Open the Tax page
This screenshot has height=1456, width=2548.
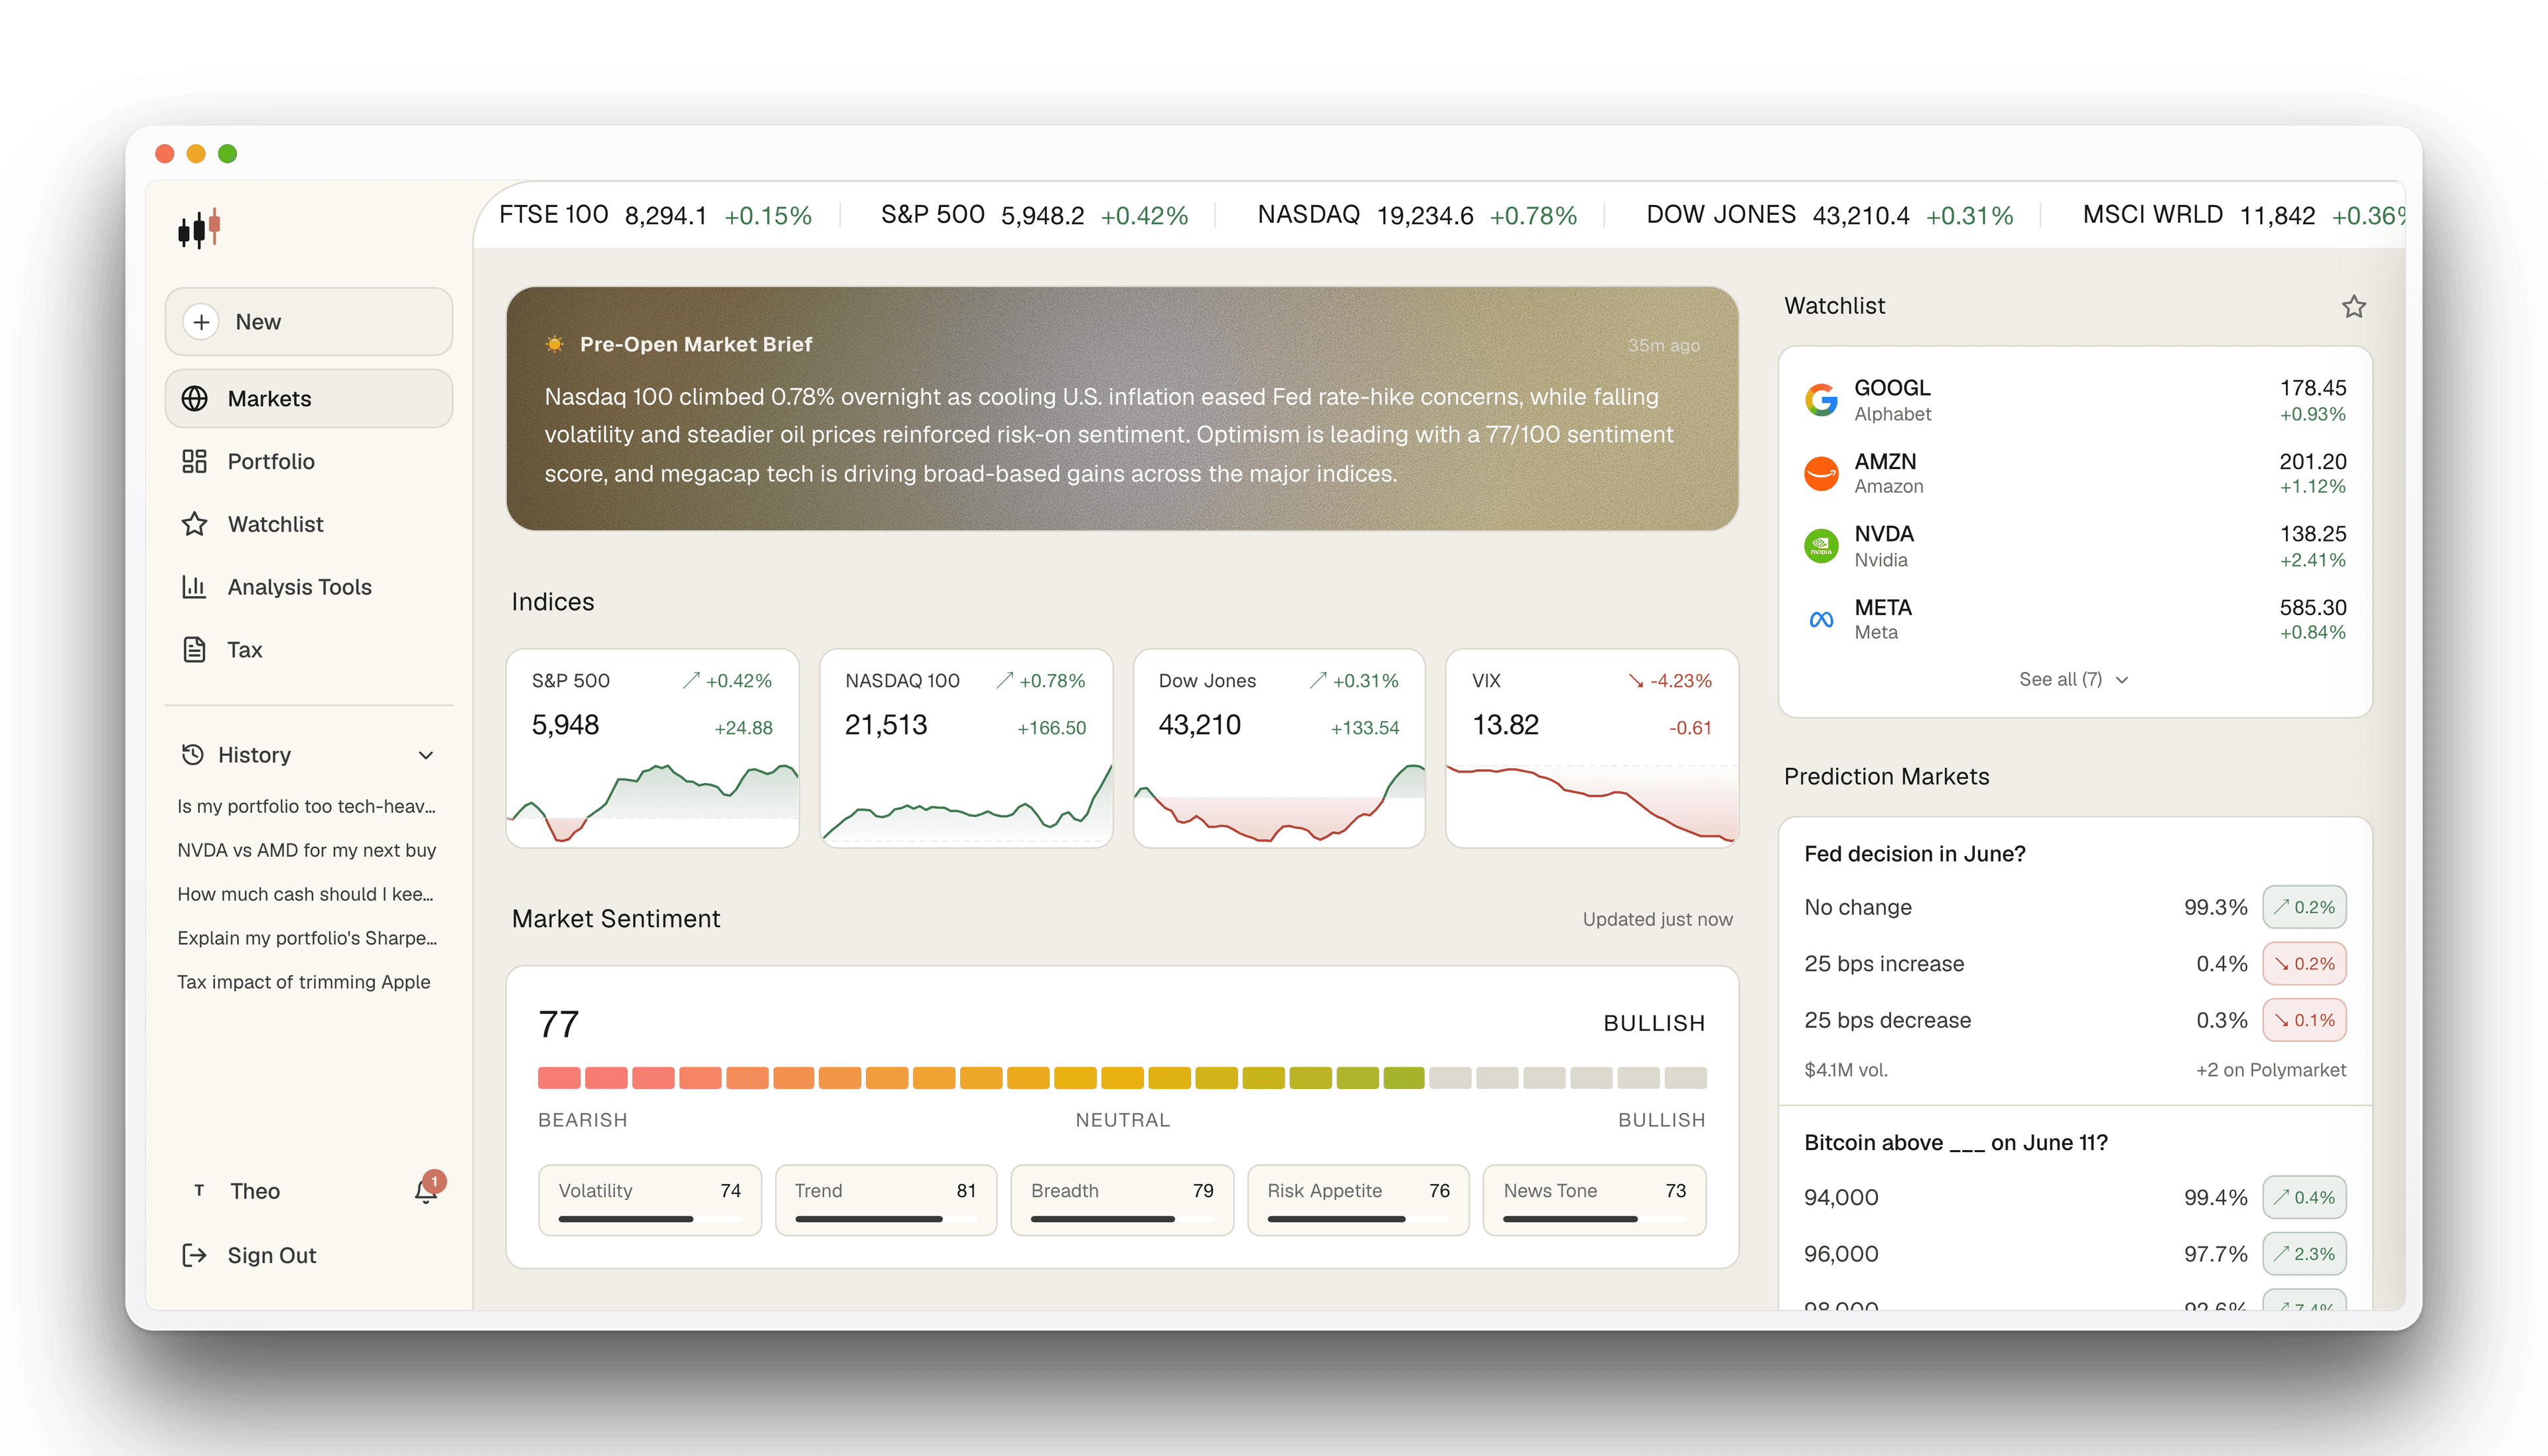pos(309,650)
